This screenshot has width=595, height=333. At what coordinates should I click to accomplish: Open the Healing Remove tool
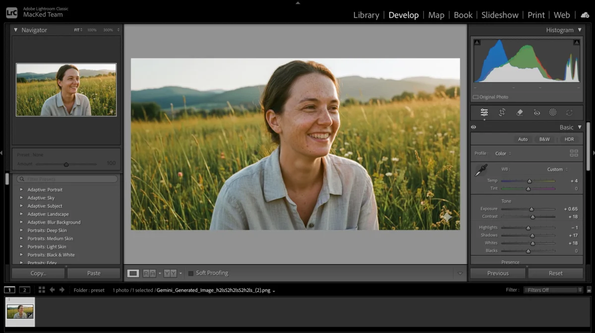tap(520, 112)
